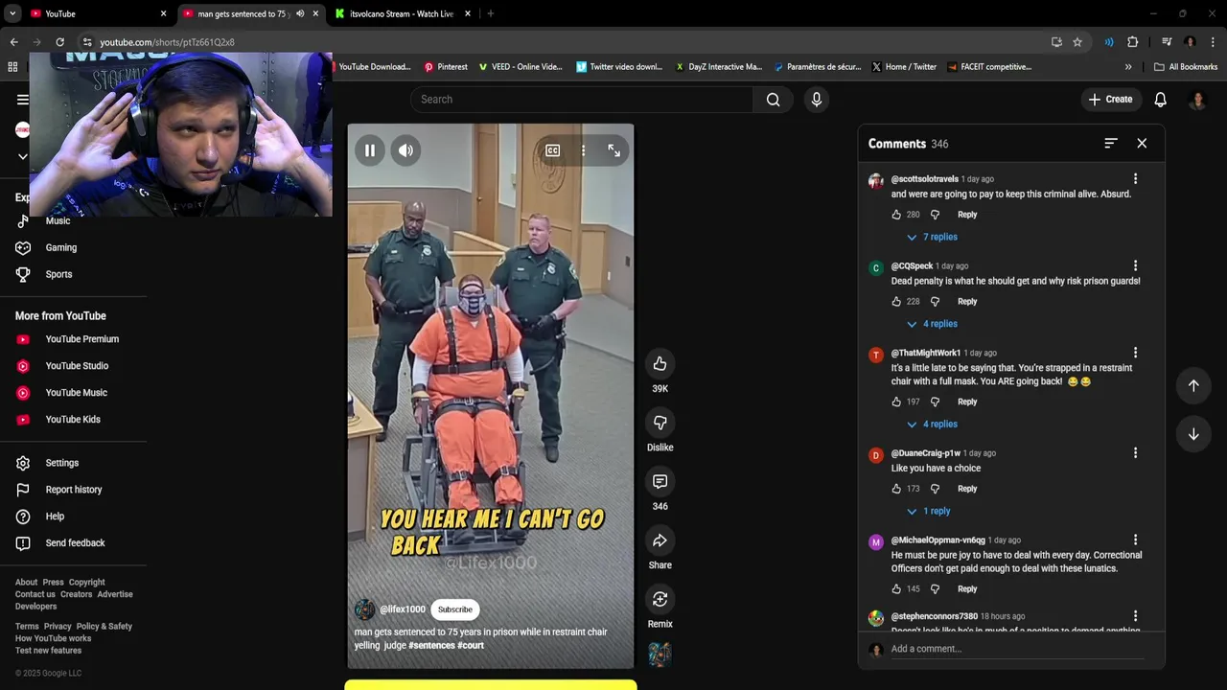1227x690 pixels.
Task: Open options menu for ThatMightWork1 comment
Action: pos(1135,353)
